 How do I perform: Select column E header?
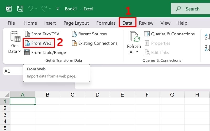click(122, 95)
